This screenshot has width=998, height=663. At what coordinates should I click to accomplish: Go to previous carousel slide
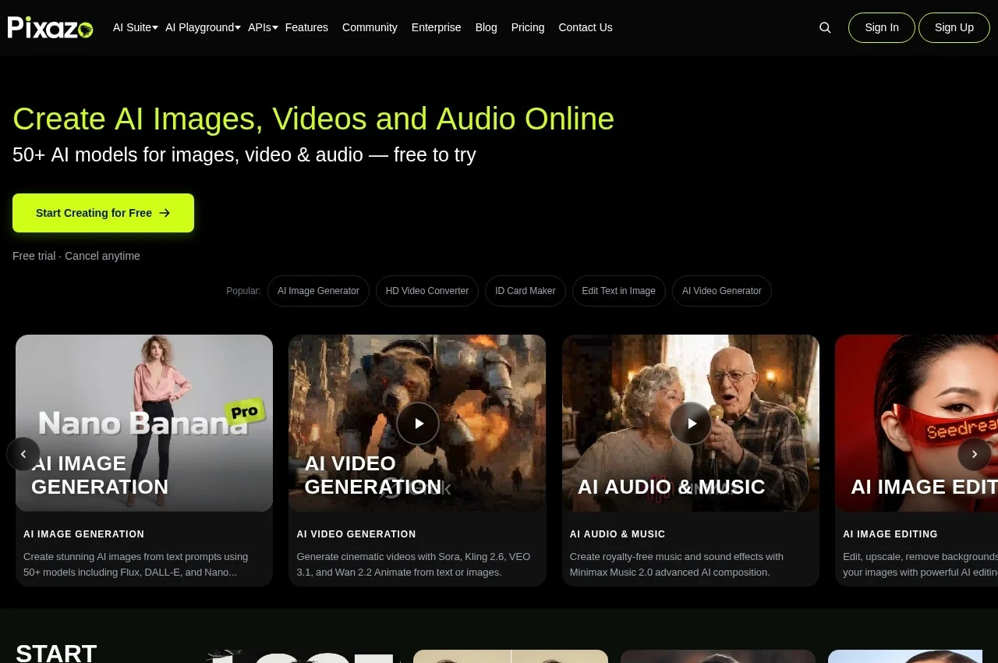[x=23, y=454]
